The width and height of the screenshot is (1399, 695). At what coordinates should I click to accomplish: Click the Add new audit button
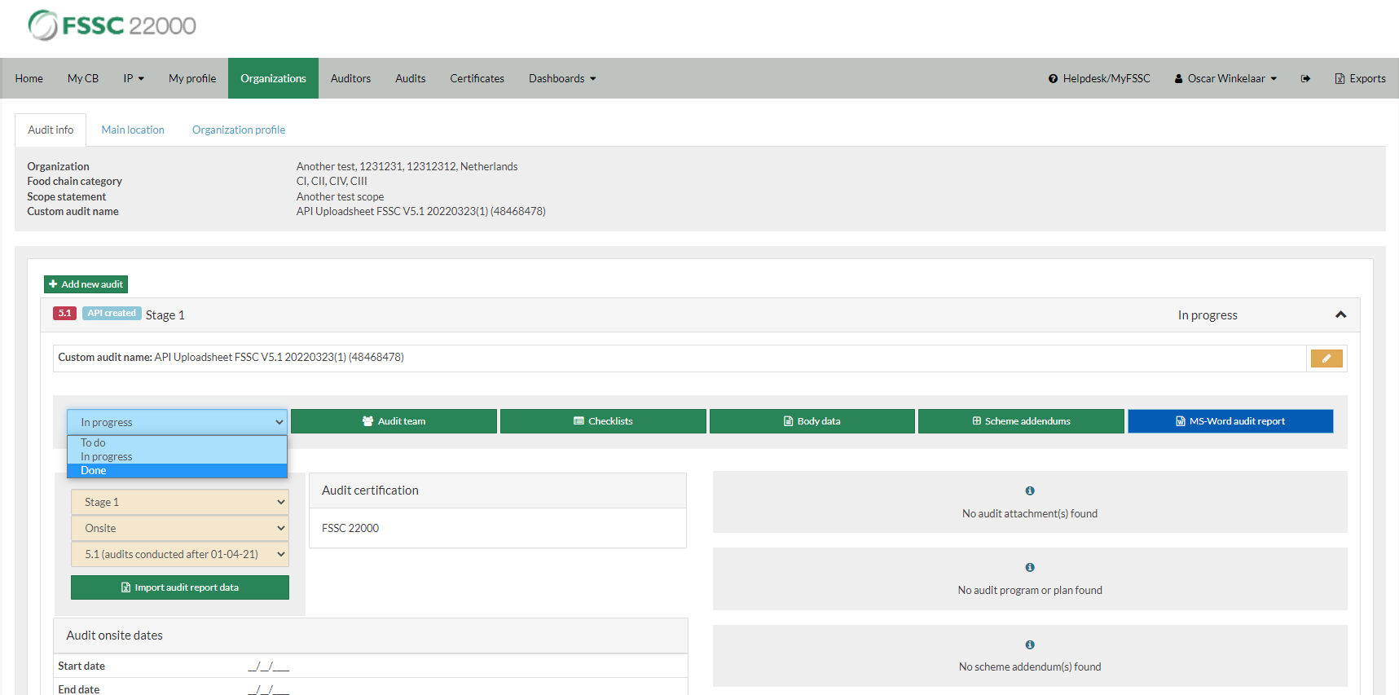(86, 284)
